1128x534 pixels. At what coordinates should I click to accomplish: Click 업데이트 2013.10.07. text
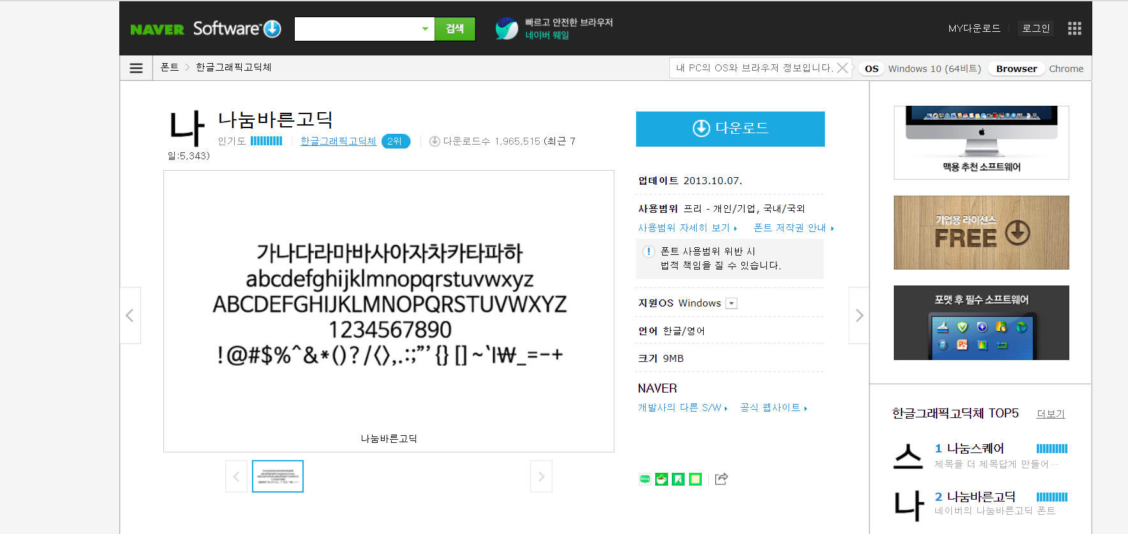pyautogui.click(x=690, y=180)
